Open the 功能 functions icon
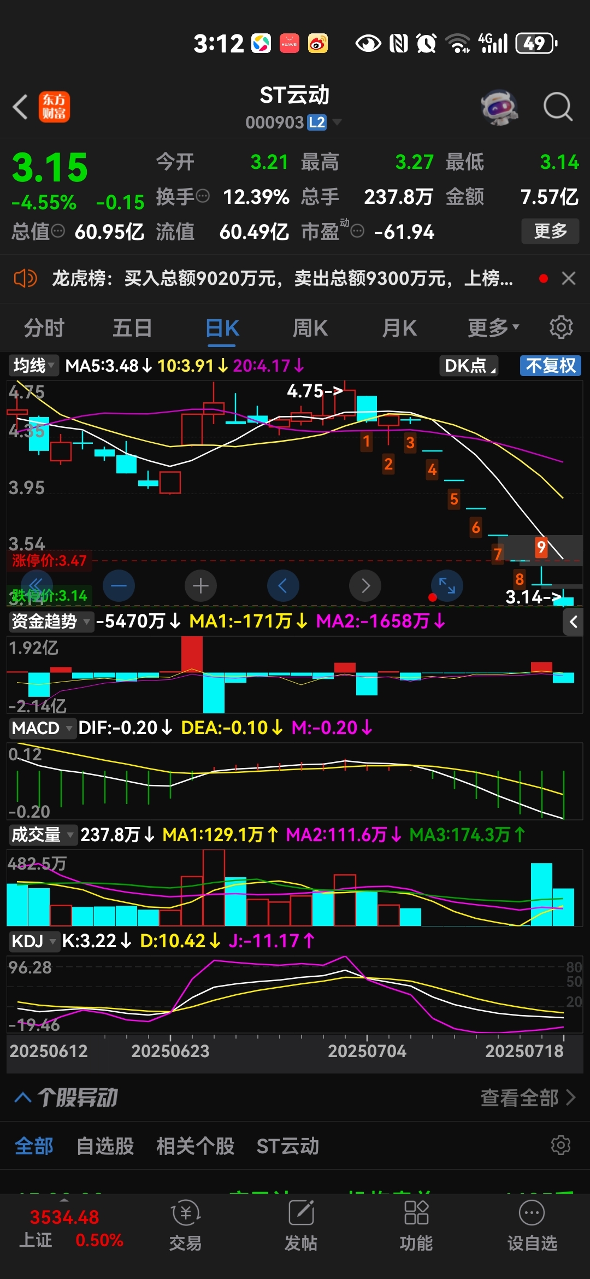The height and width of the screenshot is (1279, 590). click(x=416, y=1226)
